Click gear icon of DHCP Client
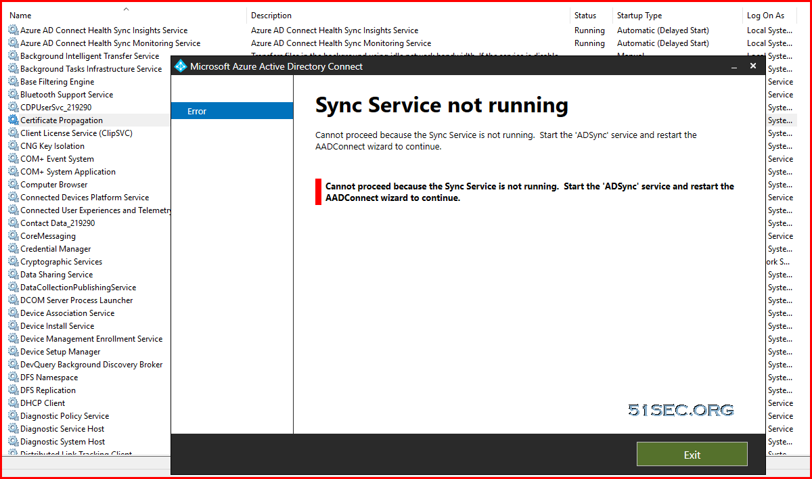 click(x=14, y=403)
